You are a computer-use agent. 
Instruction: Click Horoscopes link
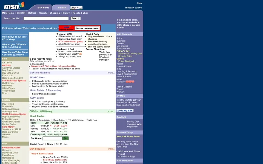[x=8, y=158]
